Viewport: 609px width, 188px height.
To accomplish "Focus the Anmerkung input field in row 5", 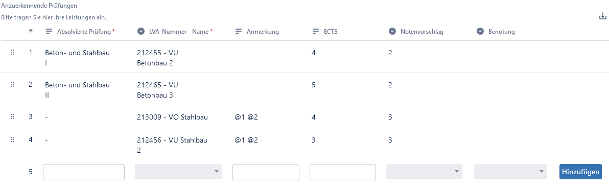I will pyautogui.click(x=266, y=172).
